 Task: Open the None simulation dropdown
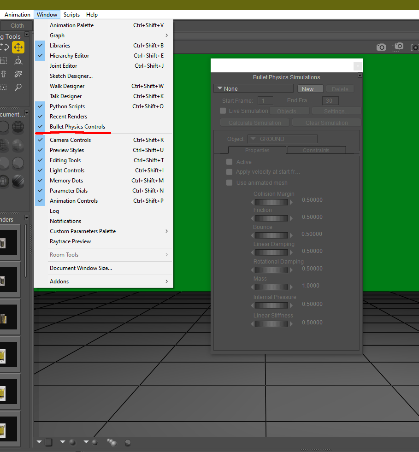click(254, 88)
